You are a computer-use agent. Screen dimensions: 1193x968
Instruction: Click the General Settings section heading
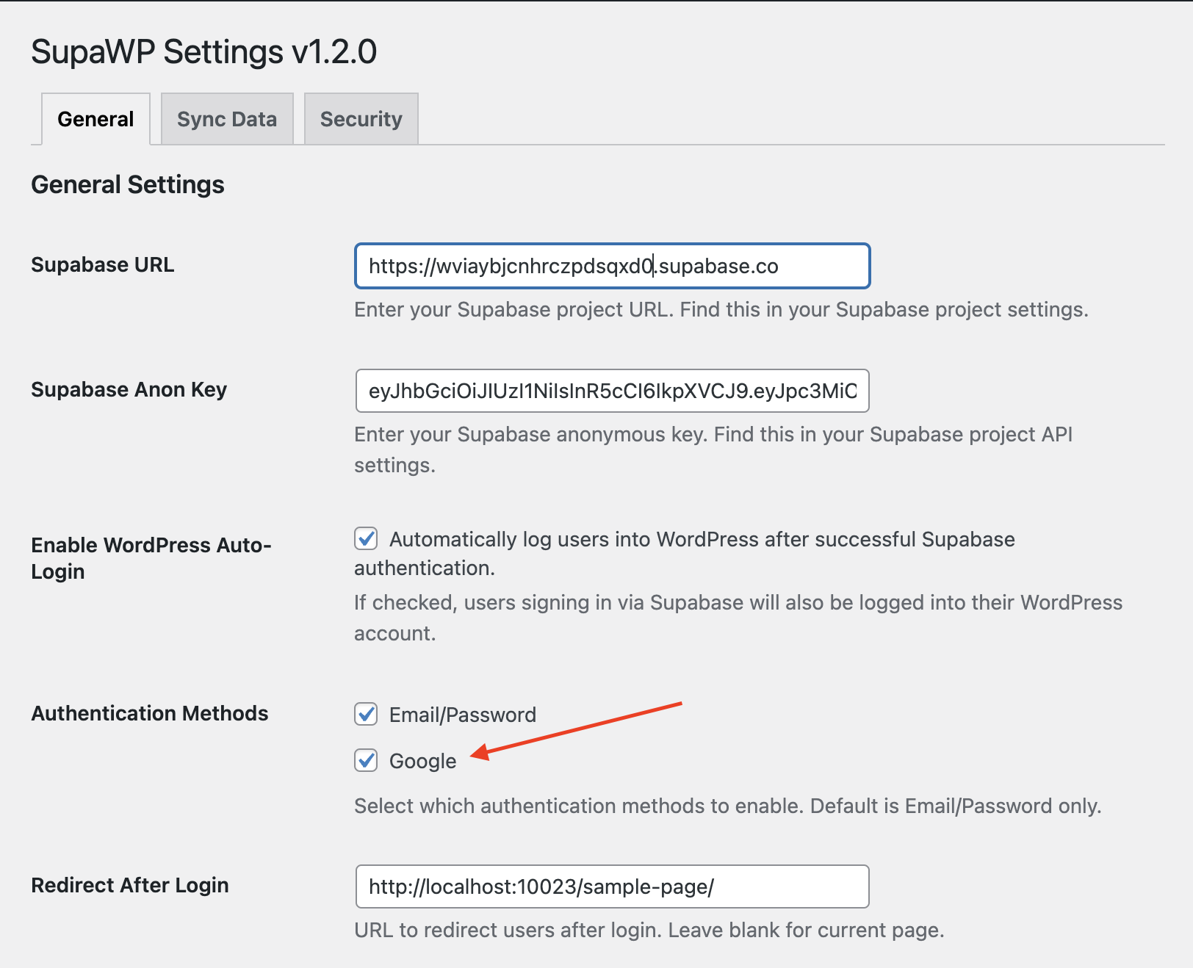tap(127, 184)
